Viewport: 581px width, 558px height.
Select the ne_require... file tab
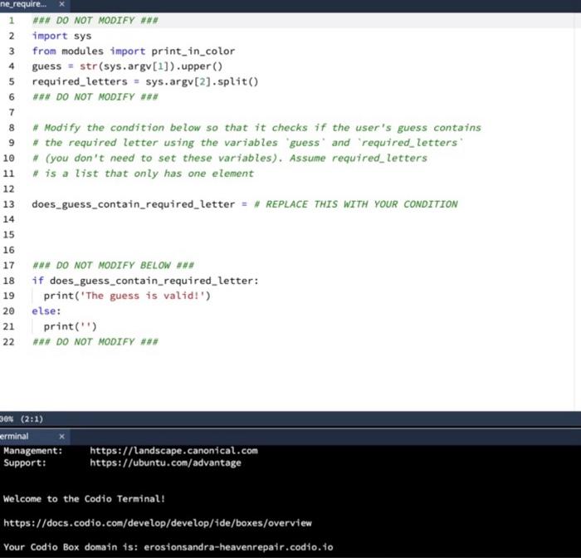(23, 4)
